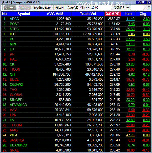Select the MINT symbol
The image size is (152, 153).
point(14,44)
